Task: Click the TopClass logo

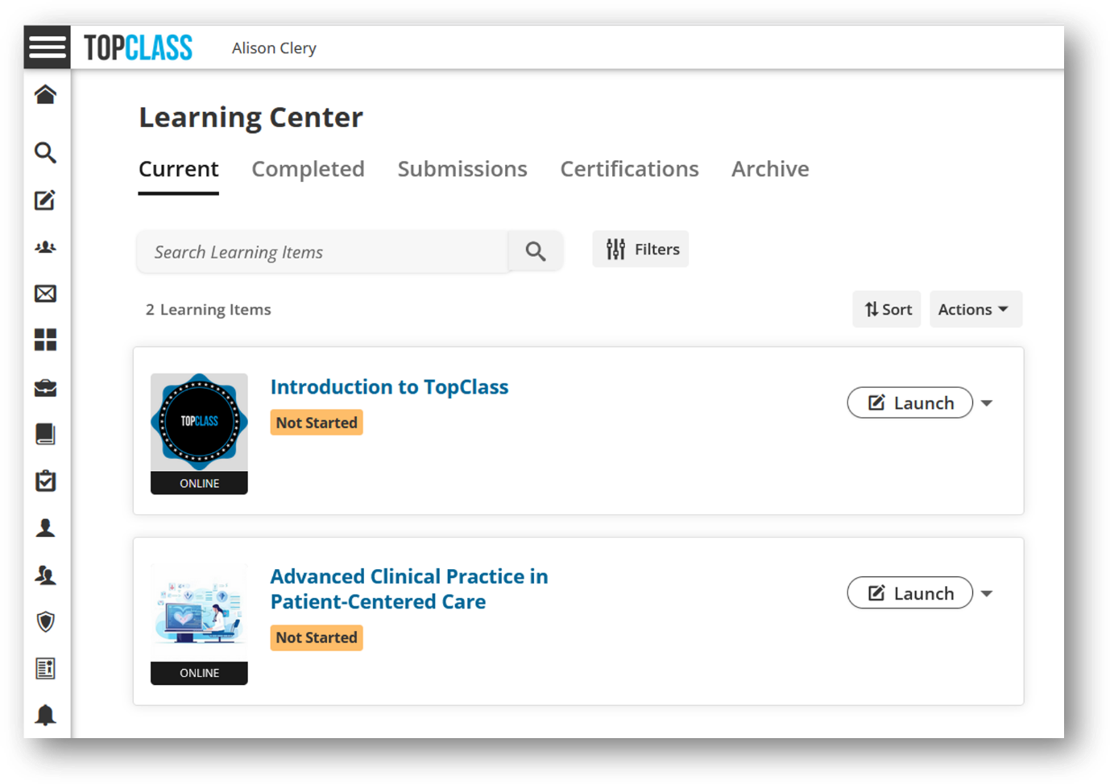Action: click(x=139, y=47)
